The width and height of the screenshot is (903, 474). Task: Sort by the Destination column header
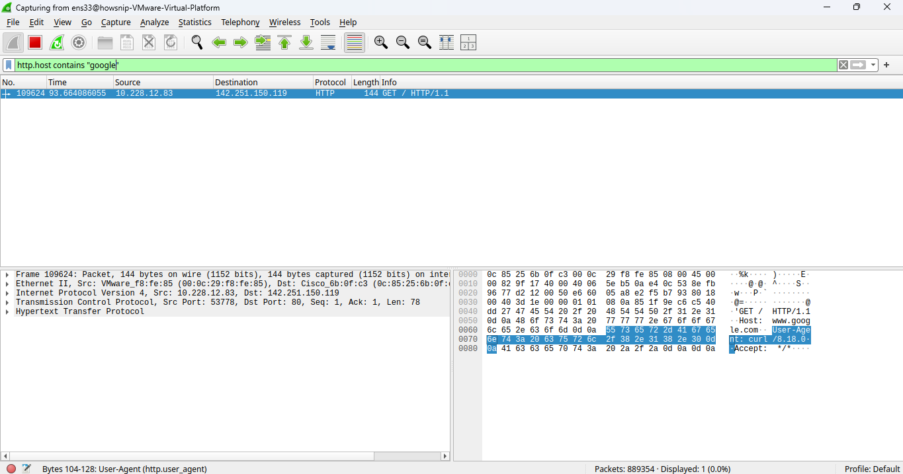pos(263,83)
